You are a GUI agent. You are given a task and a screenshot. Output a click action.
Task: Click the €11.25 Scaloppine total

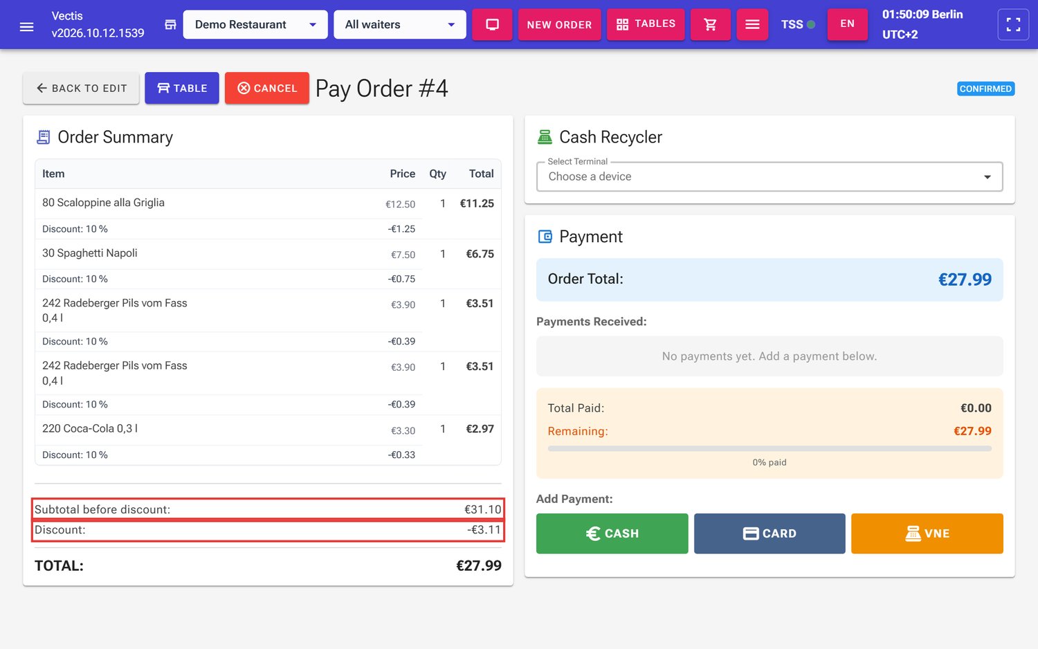pos(477,203)
